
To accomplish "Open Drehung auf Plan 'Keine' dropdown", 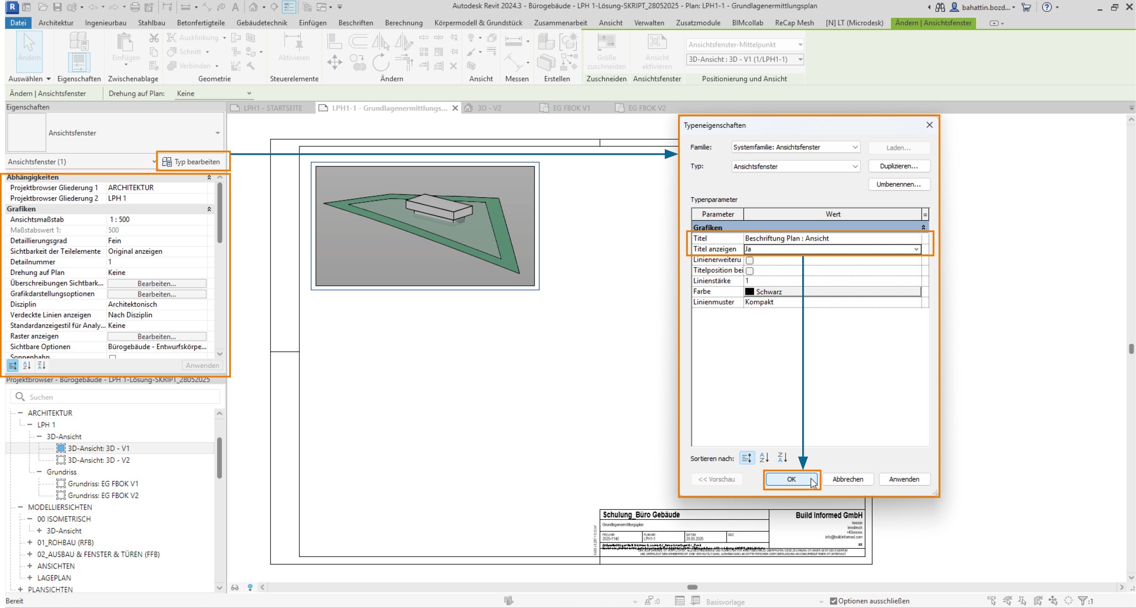I will tap(214, 93).
